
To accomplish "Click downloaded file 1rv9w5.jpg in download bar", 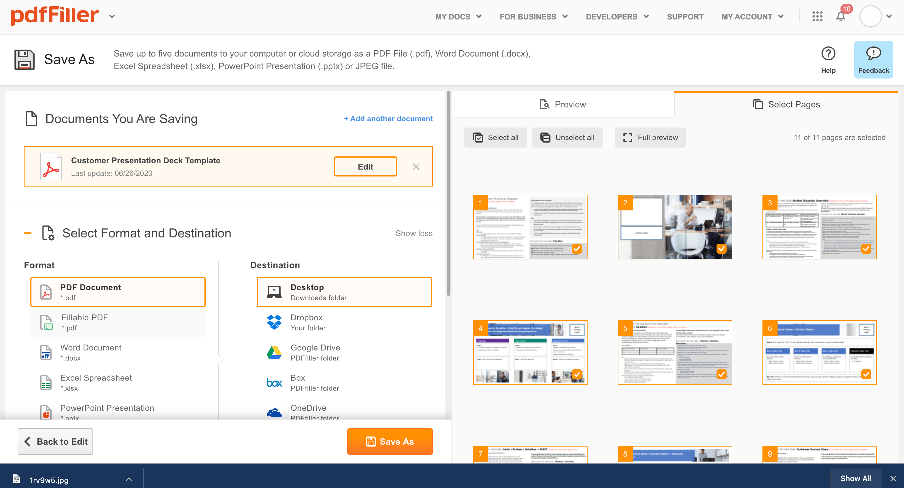I will (49, 480).
